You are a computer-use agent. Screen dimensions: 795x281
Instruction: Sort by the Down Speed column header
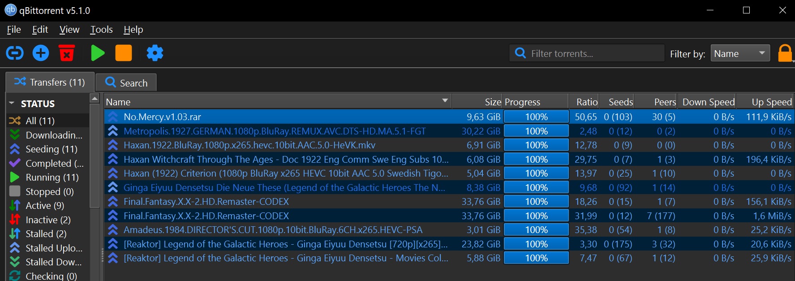tap(707, 102)
